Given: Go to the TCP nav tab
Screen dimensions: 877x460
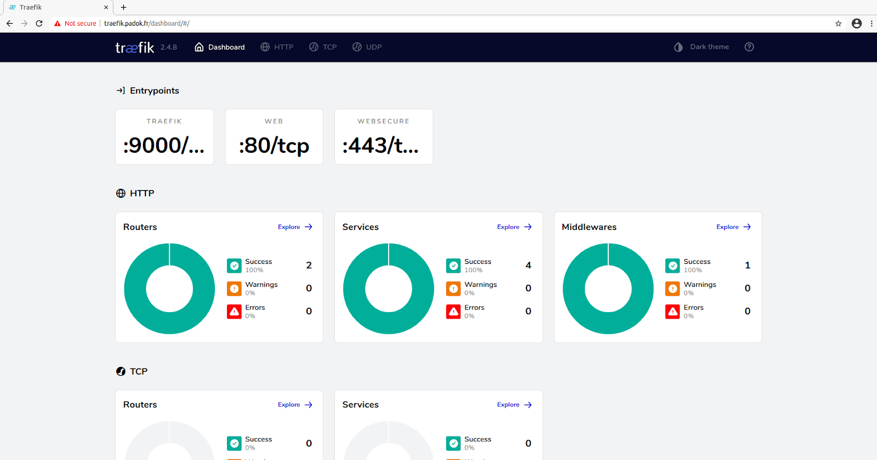Looking at the screenshot, I should [323, 47].
